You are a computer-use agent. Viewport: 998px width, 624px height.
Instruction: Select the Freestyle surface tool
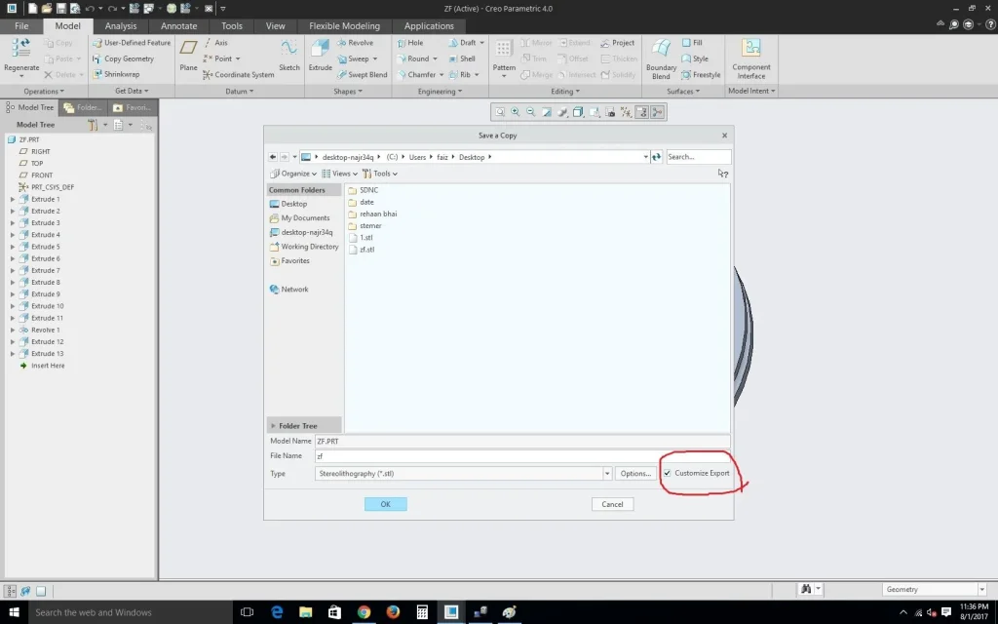(x=701, y=74)
